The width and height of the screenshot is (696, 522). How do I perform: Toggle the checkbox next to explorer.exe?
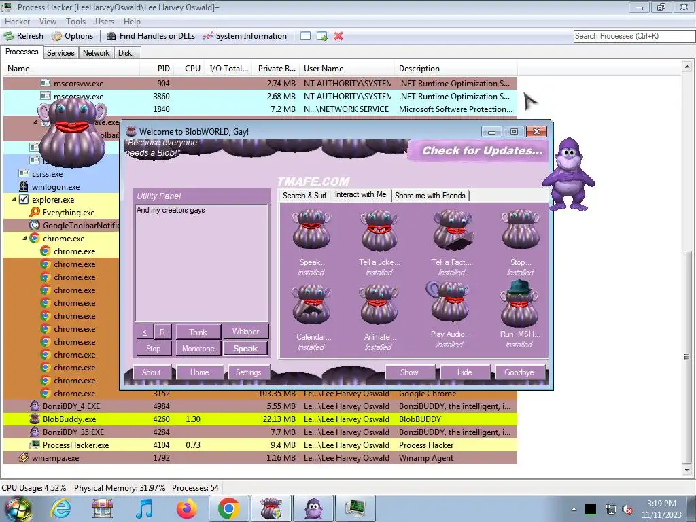(x=24, y=200)
